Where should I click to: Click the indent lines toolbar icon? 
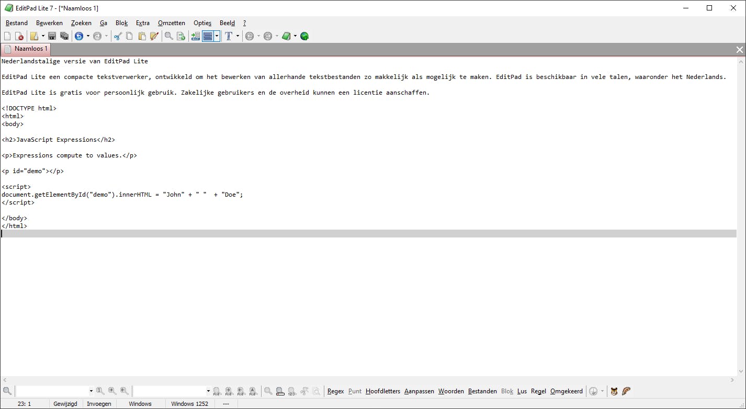point(196,36)
